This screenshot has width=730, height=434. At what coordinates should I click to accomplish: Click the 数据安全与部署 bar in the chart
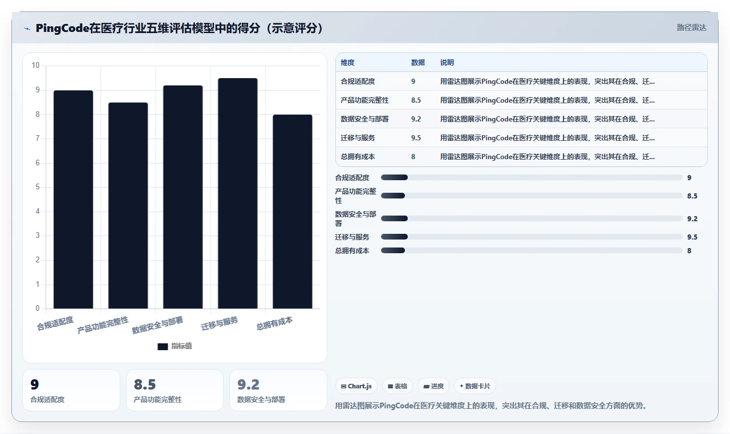point(182,197)
